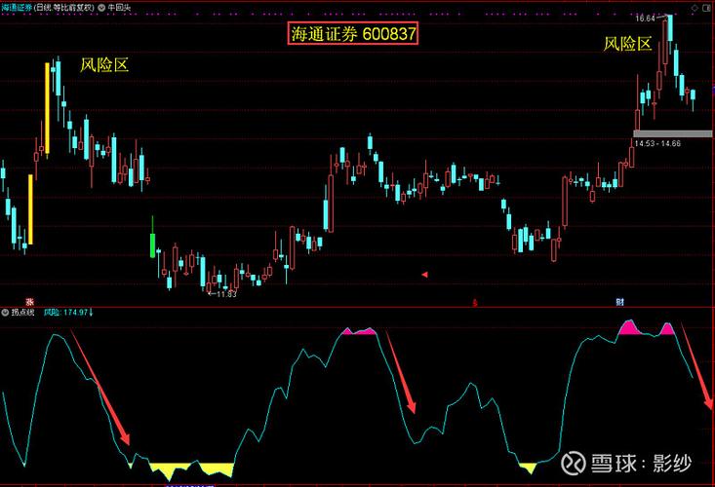
Task: Open dropdown arrow beside 拐点线 indicator
Action: [5, 313]
